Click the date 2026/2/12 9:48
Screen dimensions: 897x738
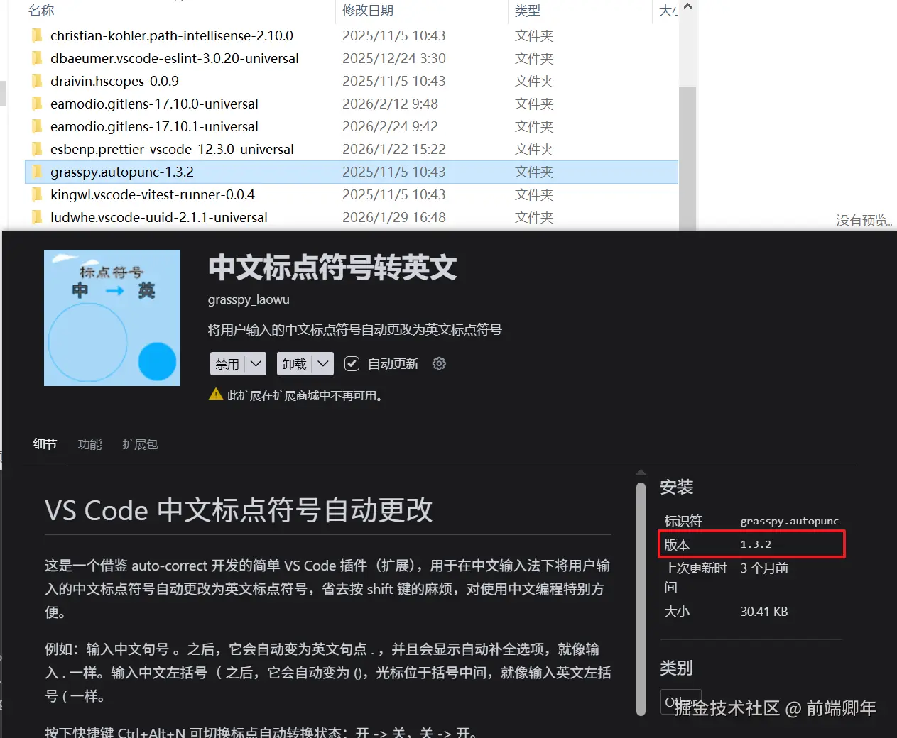pos(390,104)
